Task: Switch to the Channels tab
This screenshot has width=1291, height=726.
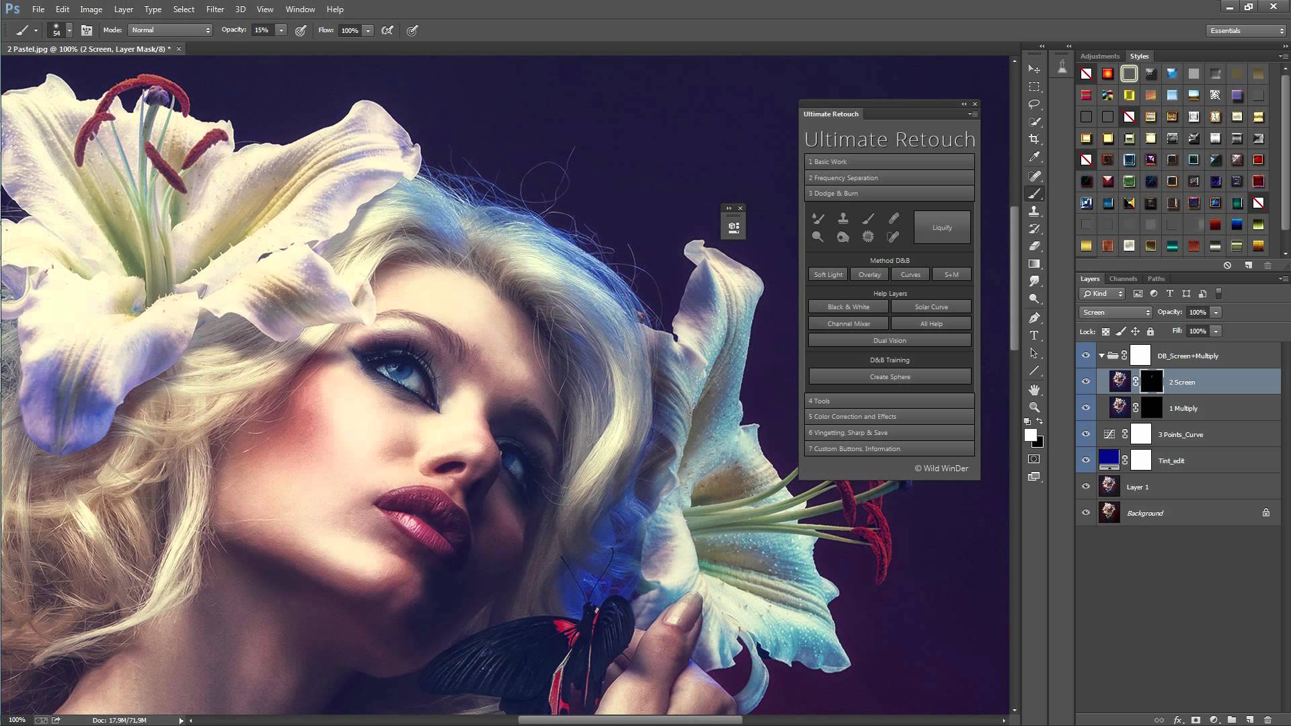Action: [1123, 278]
